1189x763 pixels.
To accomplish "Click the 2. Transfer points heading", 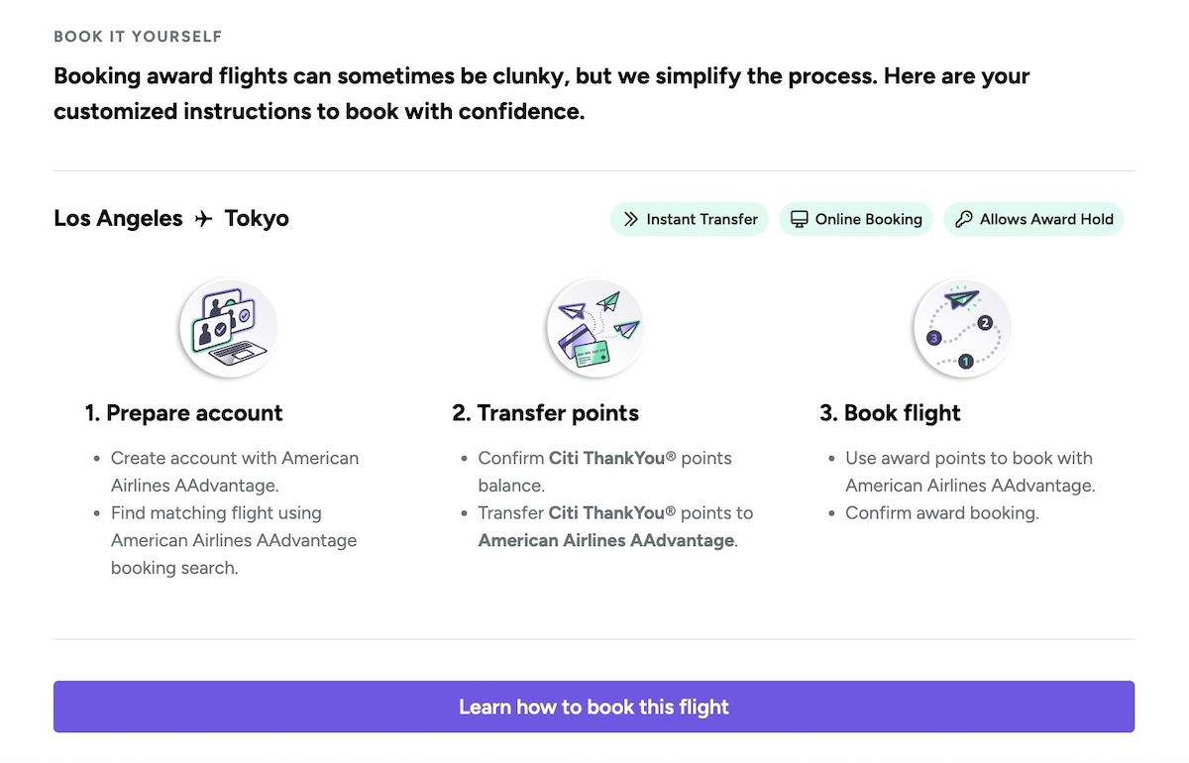I will click(x=546, y=413).
